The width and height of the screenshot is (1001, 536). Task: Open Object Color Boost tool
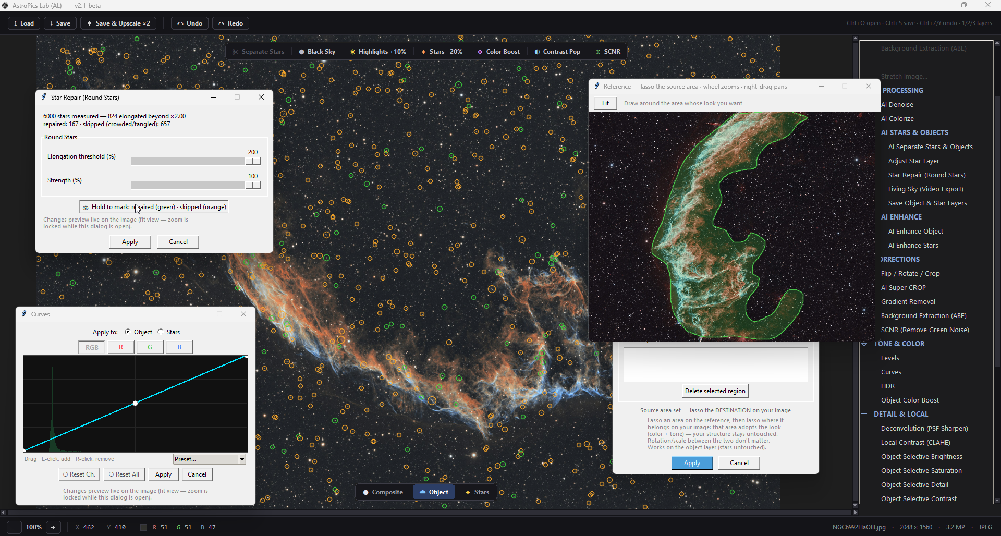[910, 400]
